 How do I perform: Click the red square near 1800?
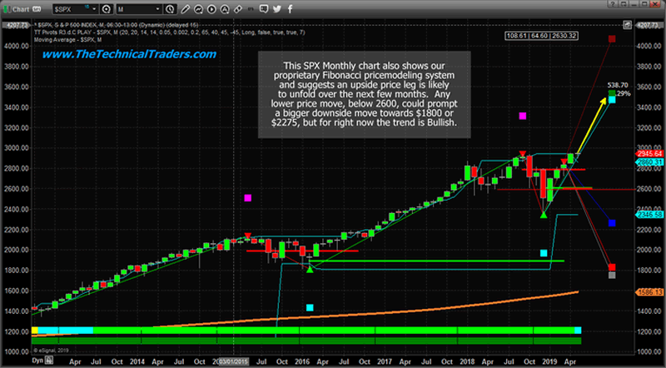coord(612,267)
